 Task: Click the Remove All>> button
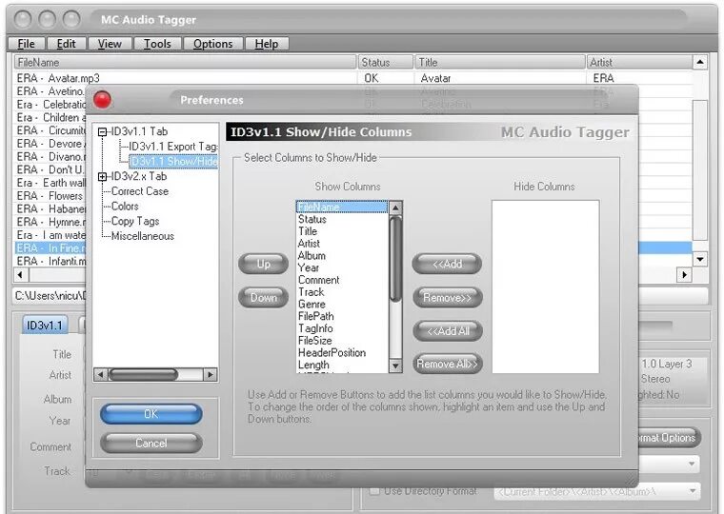point(447,364)
